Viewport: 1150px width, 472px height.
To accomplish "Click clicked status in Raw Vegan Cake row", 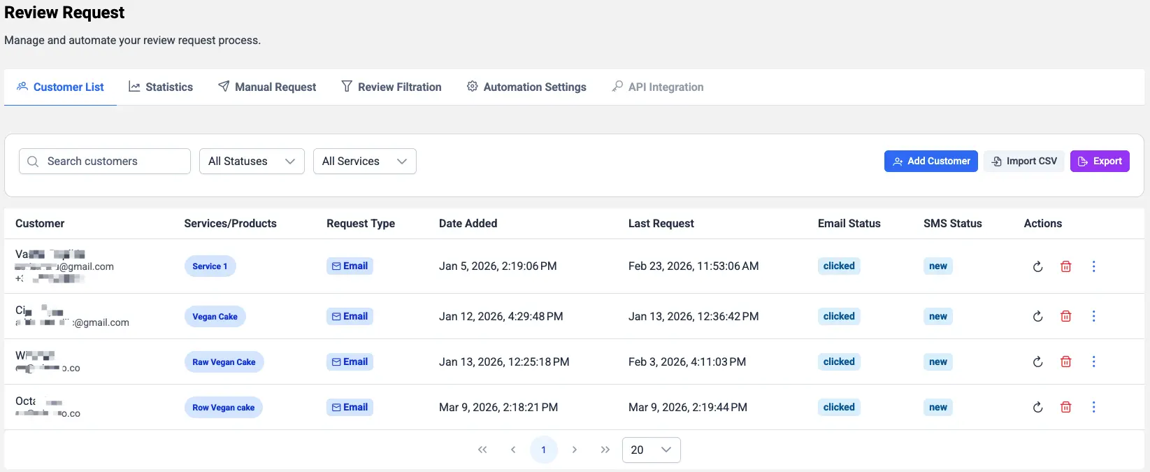I will point(839,362).
